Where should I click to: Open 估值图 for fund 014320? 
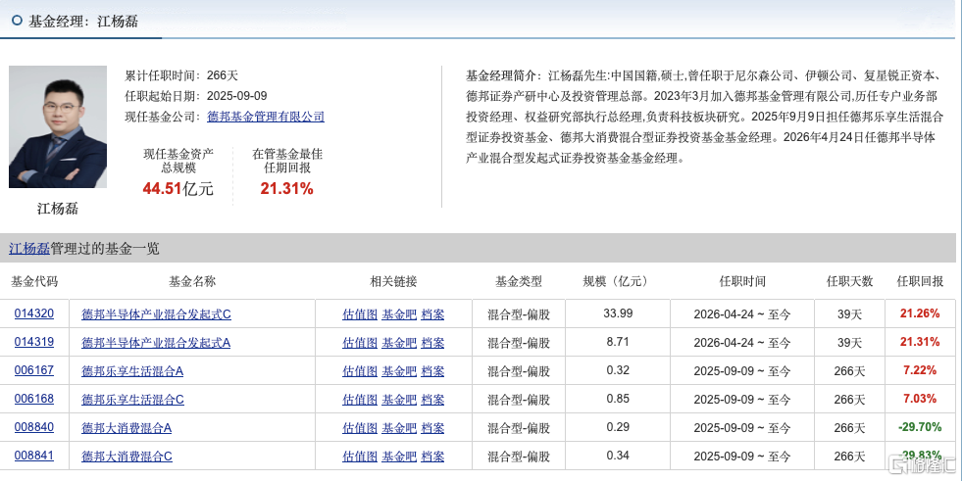pos(360,314)
